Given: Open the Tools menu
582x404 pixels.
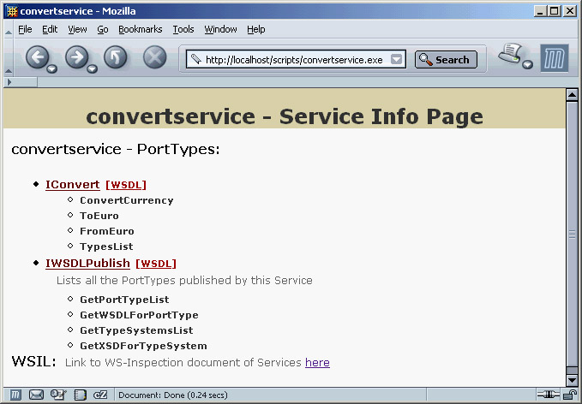Looking at the screenshot, I should click(x=183, y=29).
